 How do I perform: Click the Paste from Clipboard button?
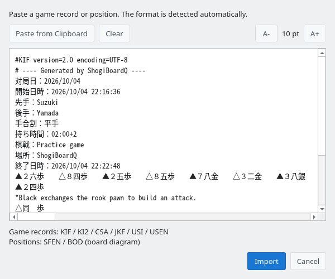(x=51, y=33)
